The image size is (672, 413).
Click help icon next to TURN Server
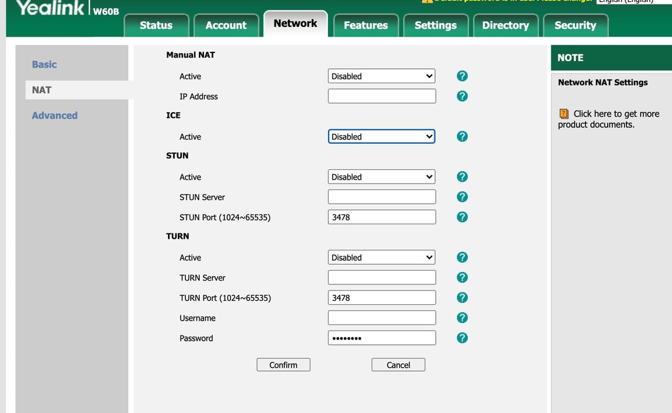click(462, 277)
